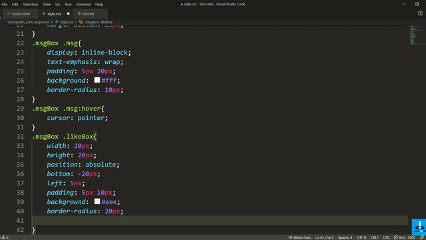Click line number 22 in the gutter
Screen dimensions: 426x240
click(20, 43)
